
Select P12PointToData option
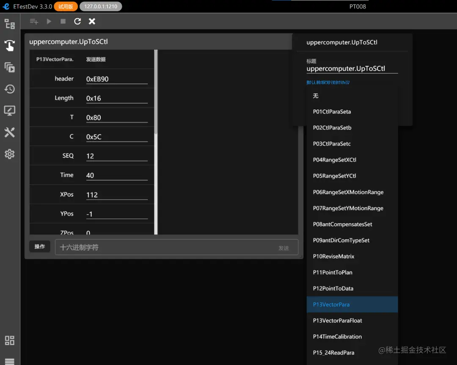pyautogui.click(x=352, y=288)
